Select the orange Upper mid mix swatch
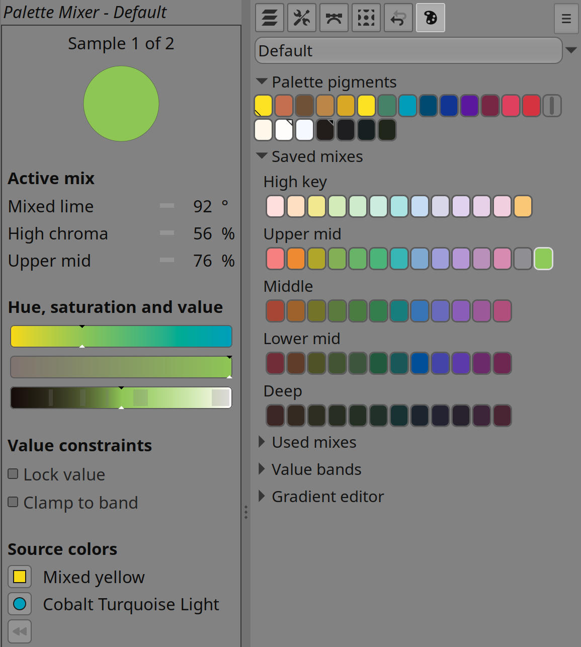581x647 pixels. [296, 259]
